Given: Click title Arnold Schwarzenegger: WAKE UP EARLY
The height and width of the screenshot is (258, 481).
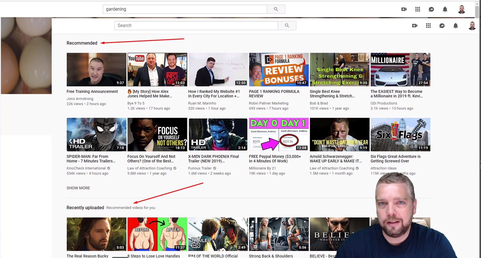Looking at the screenshot, I should tap(336, 159).
